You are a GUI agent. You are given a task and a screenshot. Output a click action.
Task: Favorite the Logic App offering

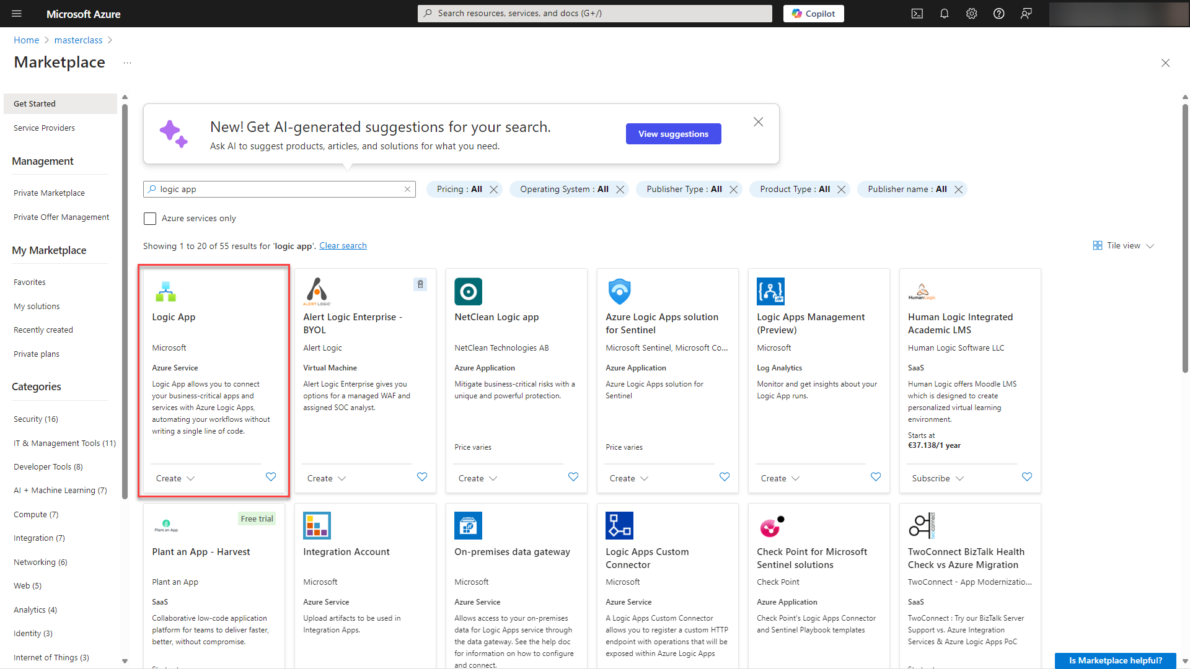(x=271, y=477)
